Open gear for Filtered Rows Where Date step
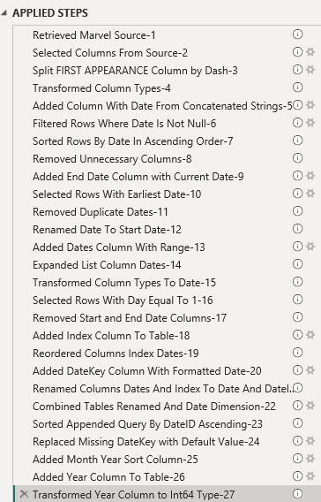321x502 pixels. (x=310, y=123)
